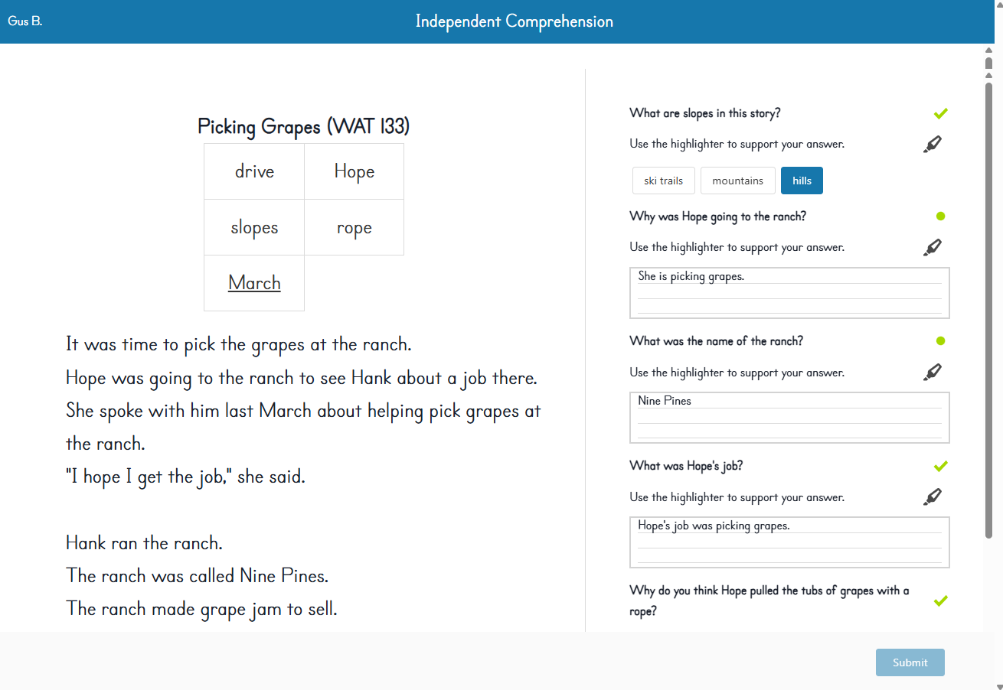Image resolution: width=1003 pixels, height=690 pixels.
Task: Click the student name 'Gus B.'
Action: coord(25,21)
